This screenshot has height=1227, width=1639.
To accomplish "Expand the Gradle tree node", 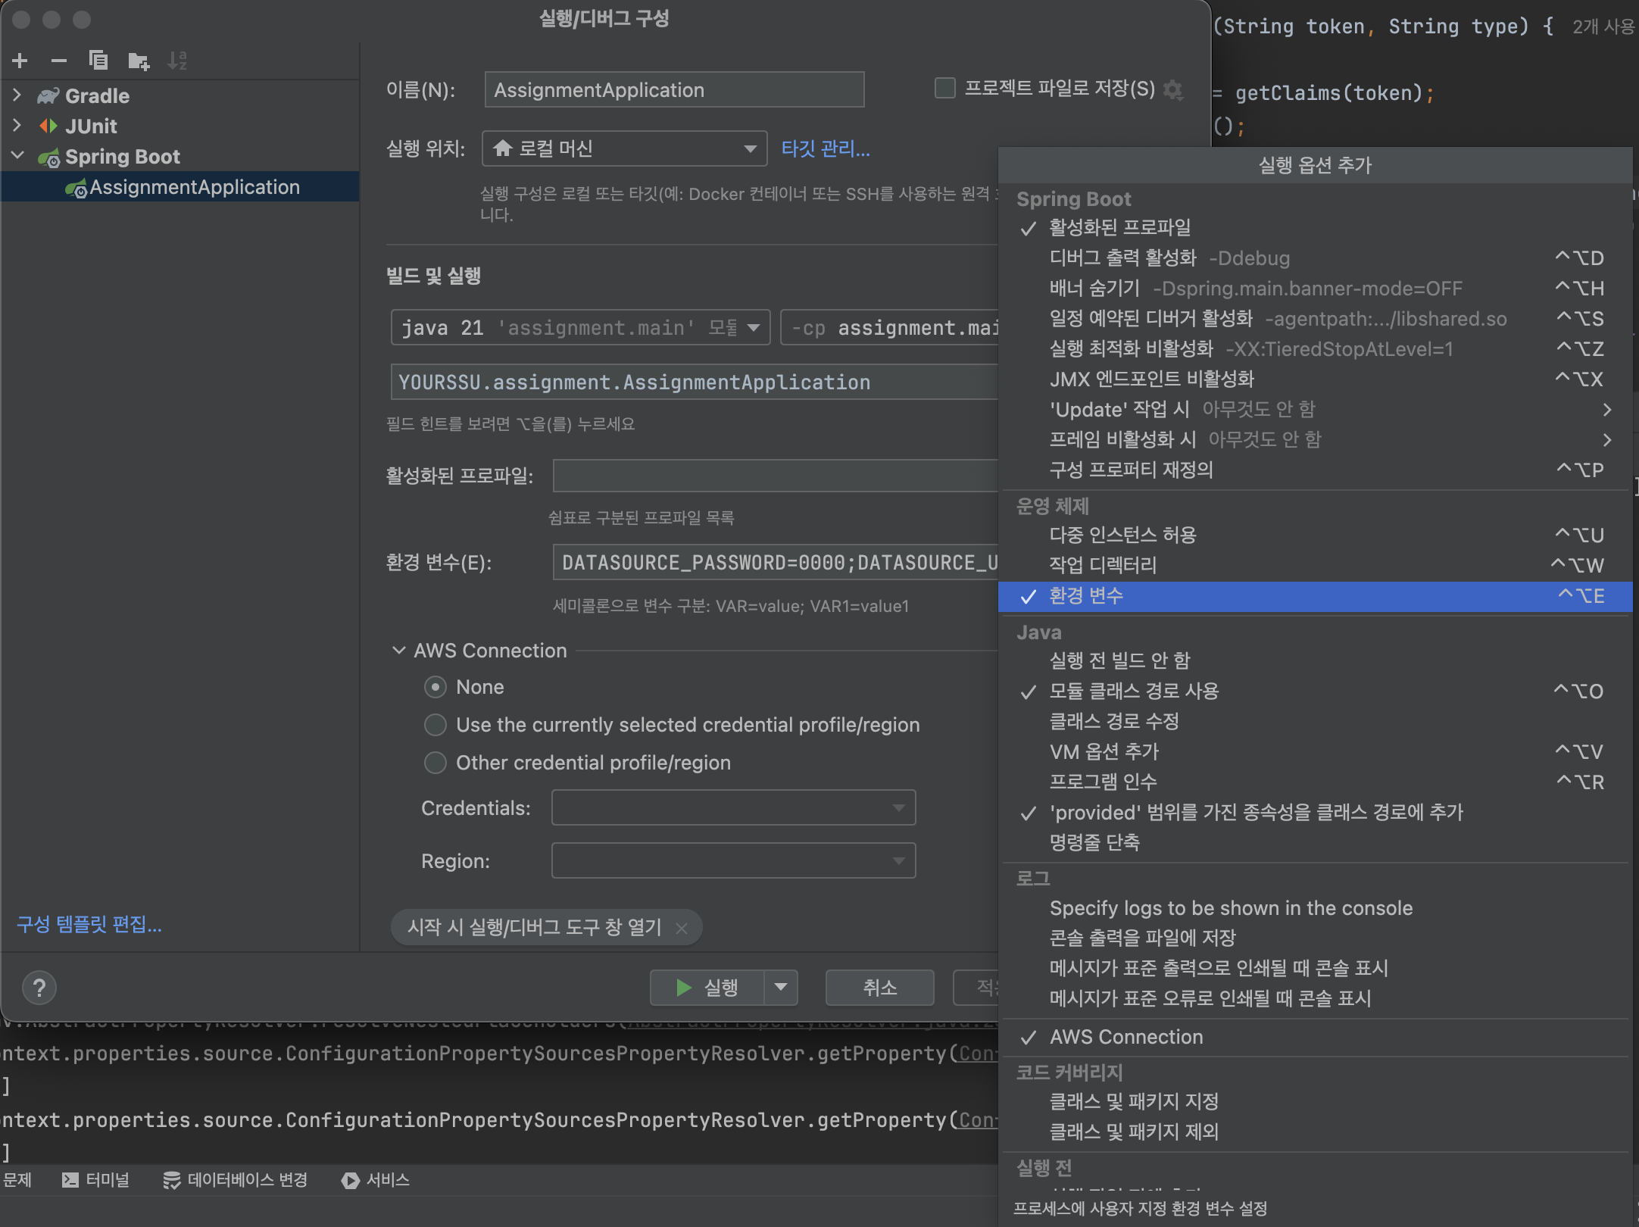I will [17, 95].
